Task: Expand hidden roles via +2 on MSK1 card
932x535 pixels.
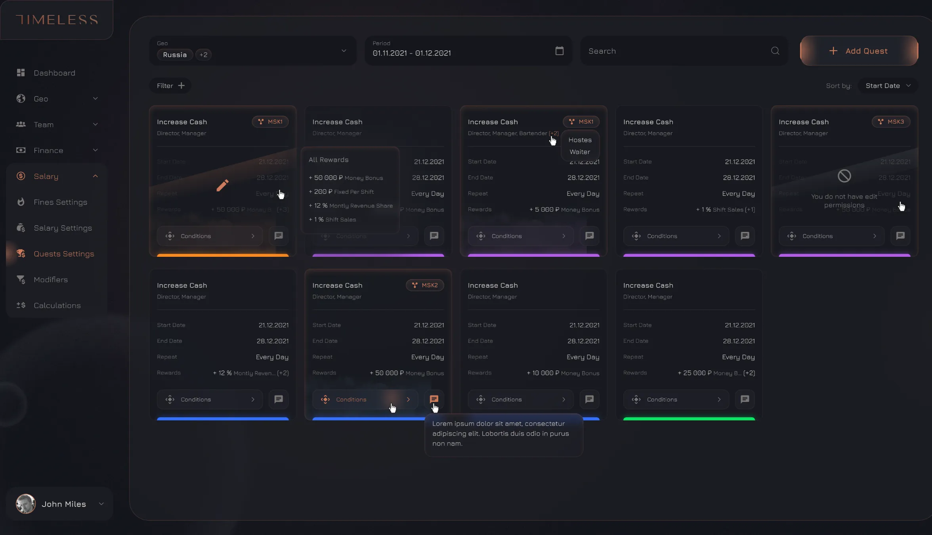Action: point(554,133)
